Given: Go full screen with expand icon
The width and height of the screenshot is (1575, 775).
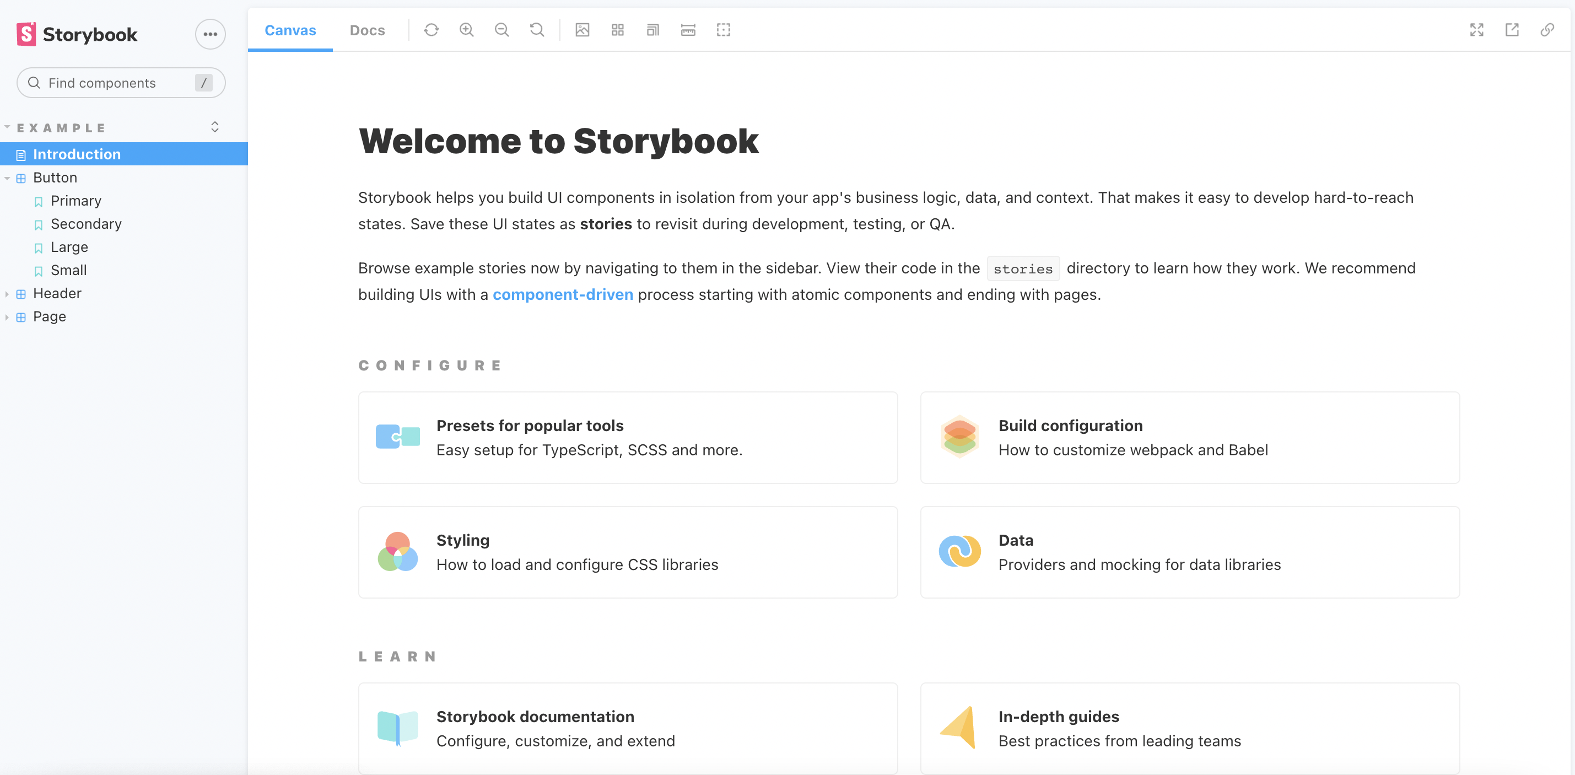Looking at the screenshot, I should click(1476, 30).
